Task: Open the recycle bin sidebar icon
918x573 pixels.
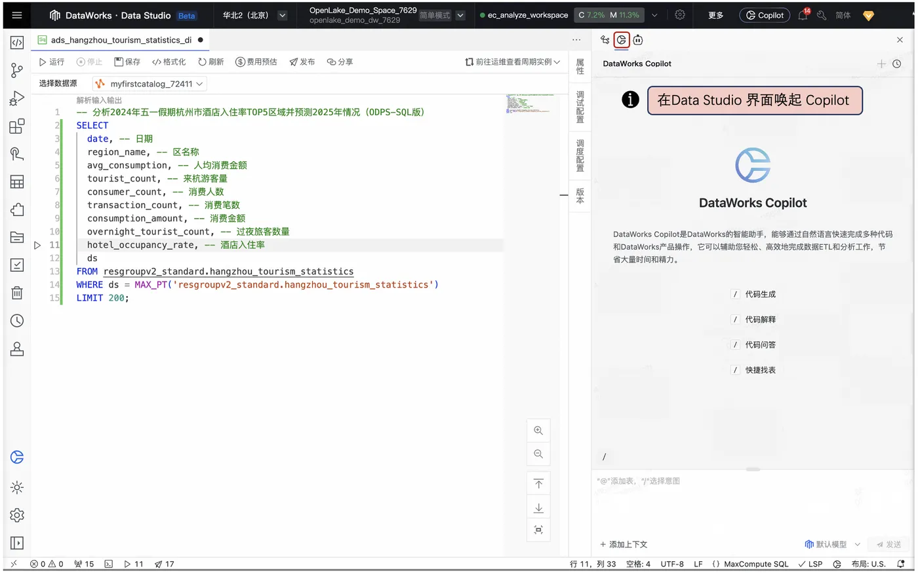Action: (x=18, y=293)
